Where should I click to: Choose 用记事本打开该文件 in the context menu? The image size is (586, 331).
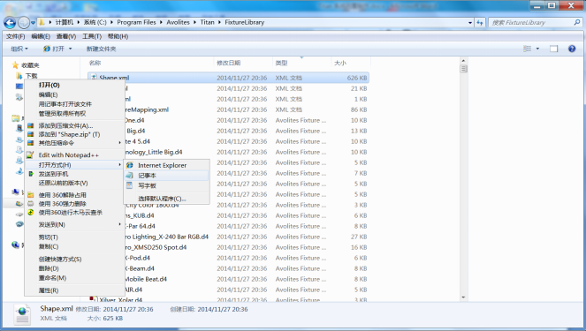click(65, 104)
